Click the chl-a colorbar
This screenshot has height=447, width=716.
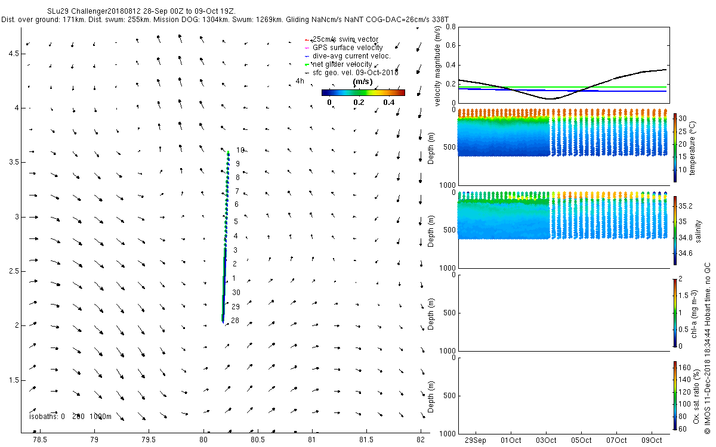click(x=675, y=311)
